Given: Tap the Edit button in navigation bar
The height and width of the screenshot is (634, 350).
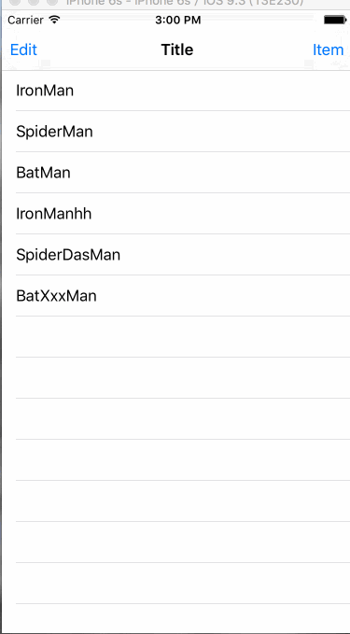Looking at the screenshot, I should coord(23,49).
